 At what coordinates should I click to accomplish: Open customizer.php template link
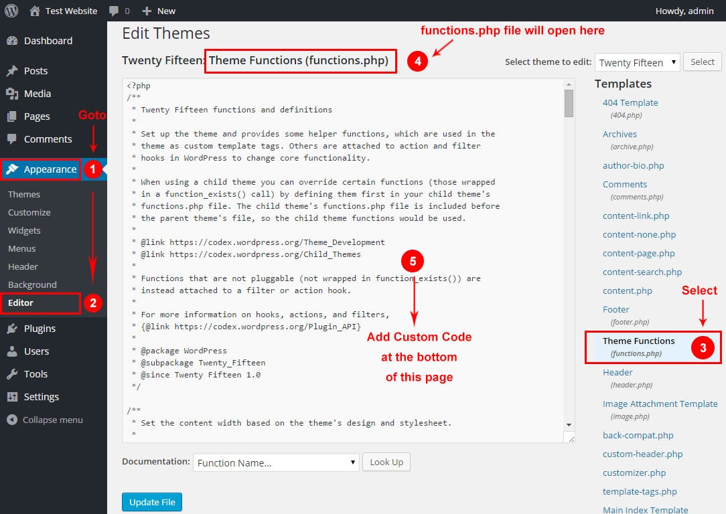pyautogui.click(x=634, y=473)
